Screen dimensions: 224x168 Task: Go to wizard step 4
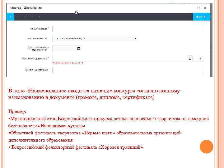pyautogui.click(x=32, y=17)
